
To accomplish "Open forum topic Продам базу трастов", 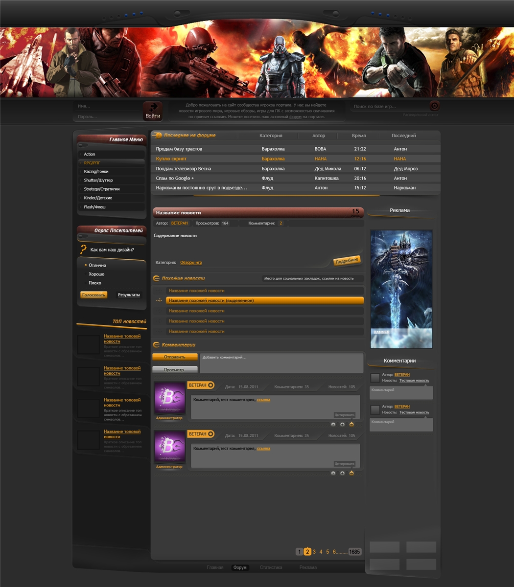I will point(179,149).
